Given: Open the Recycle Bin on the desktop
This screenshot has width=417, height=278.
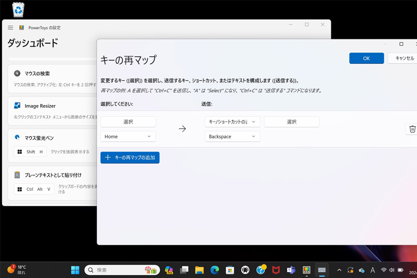Looking at the screenshot, I should [18, 10].
